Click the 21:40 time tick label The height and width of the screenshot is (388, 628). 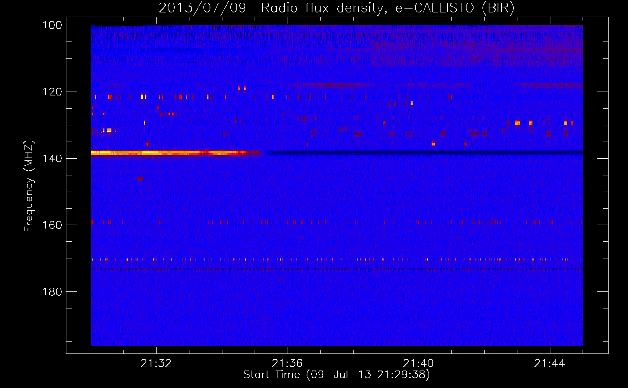[418, 364]
